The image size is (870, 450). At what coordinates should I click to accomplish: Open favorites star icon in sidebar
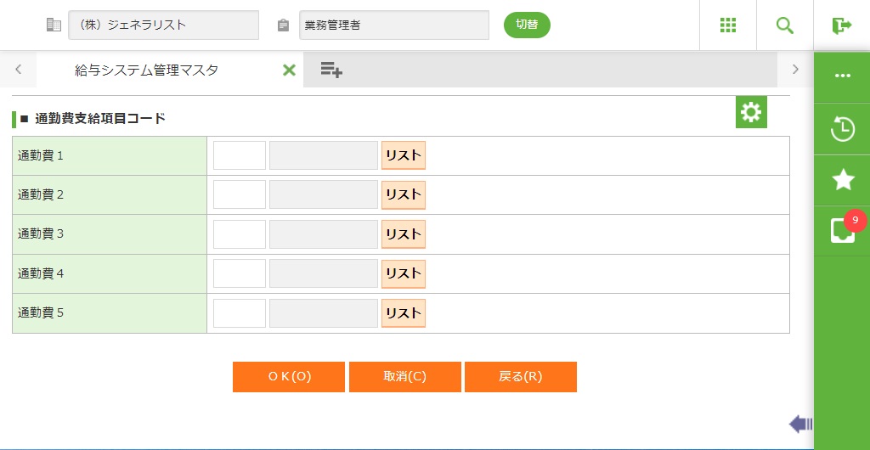coord(842,179)
